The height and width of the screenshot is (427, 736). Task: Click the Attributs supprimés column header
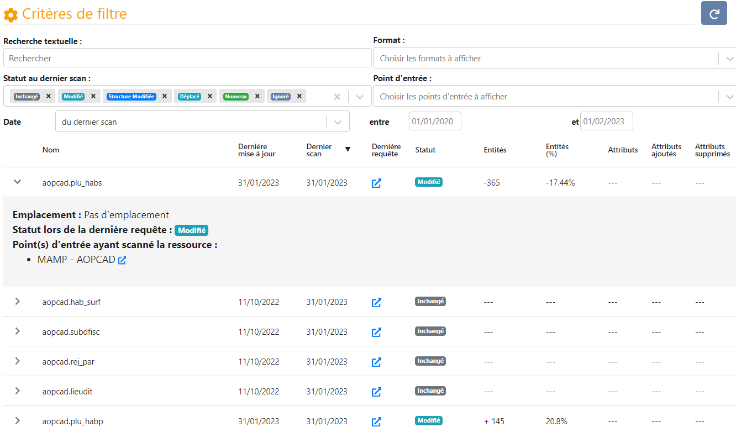712,150
